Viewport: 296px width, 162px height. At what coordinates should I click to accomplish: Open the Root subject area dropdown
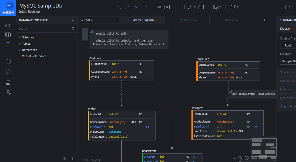click(x=99, y=20)
